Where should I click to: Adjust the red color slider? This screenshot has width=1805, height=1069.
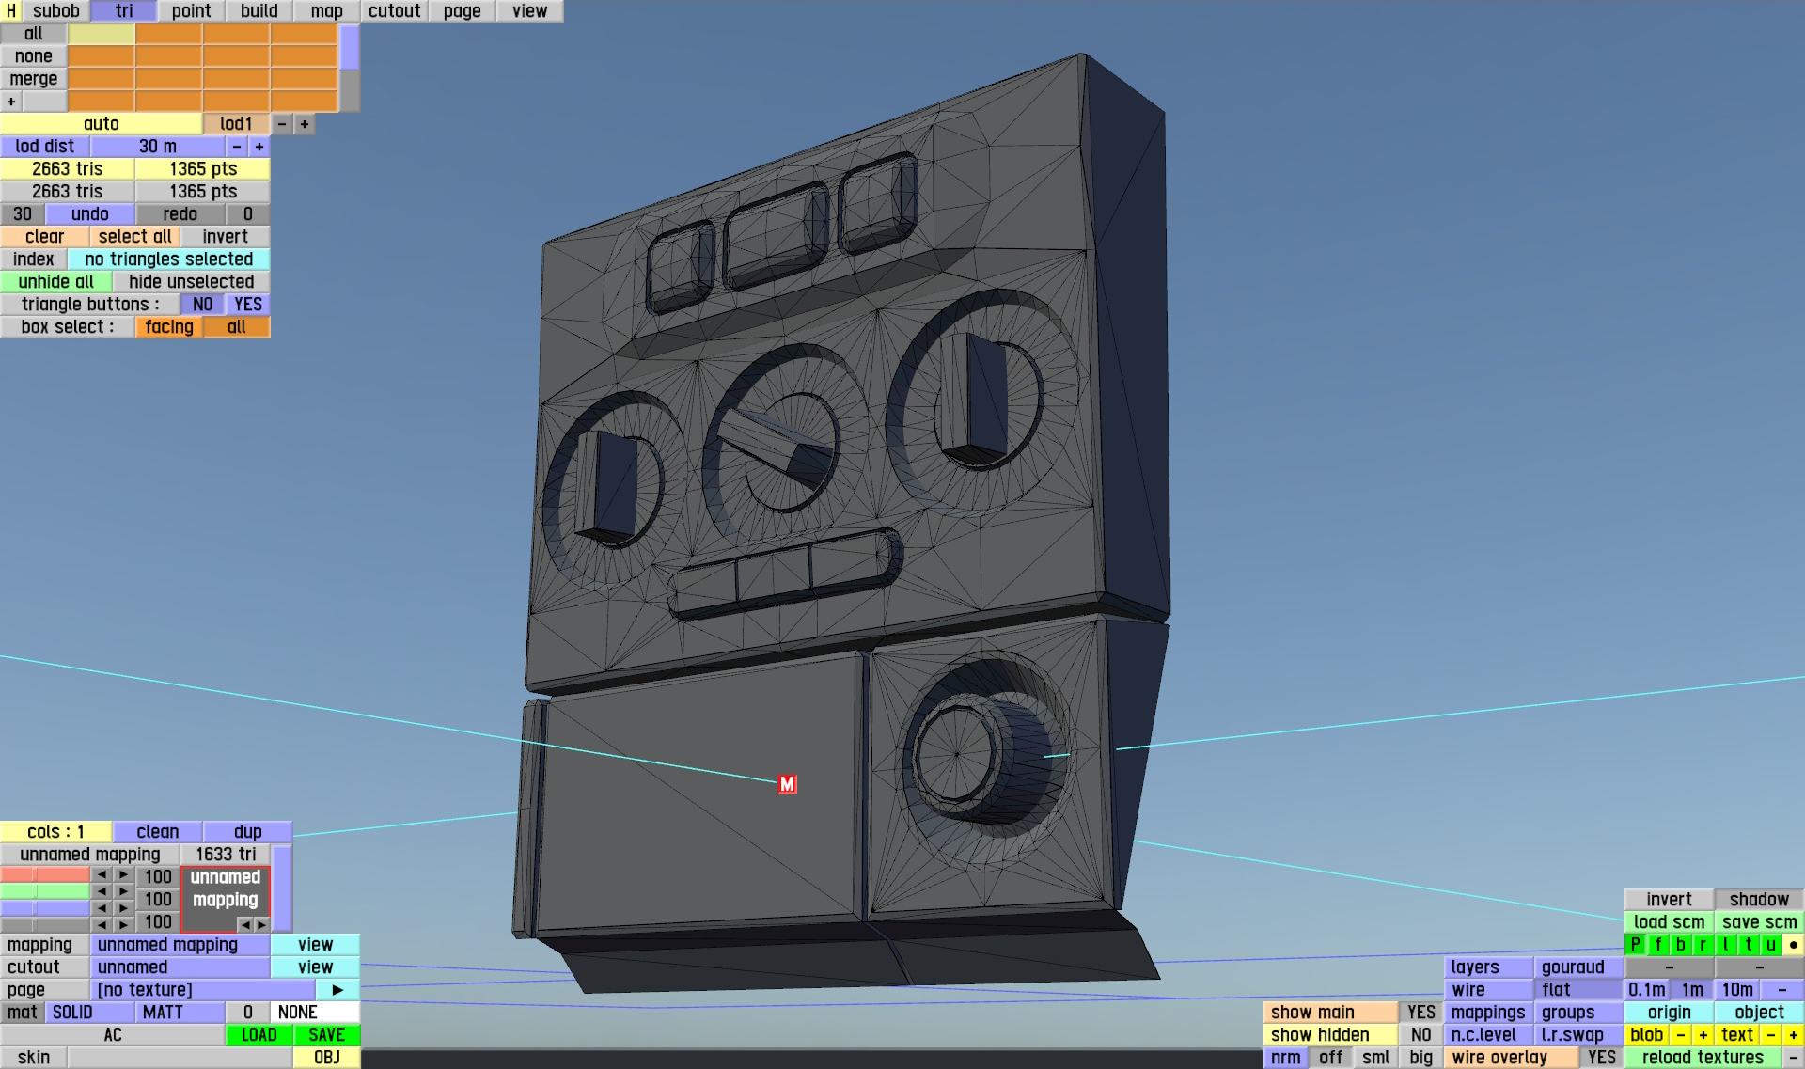44,876
